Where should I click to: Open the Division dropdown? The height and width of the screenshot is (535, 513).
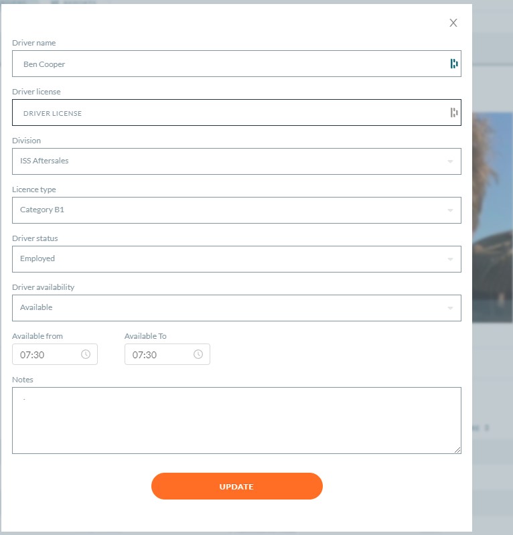236,161
